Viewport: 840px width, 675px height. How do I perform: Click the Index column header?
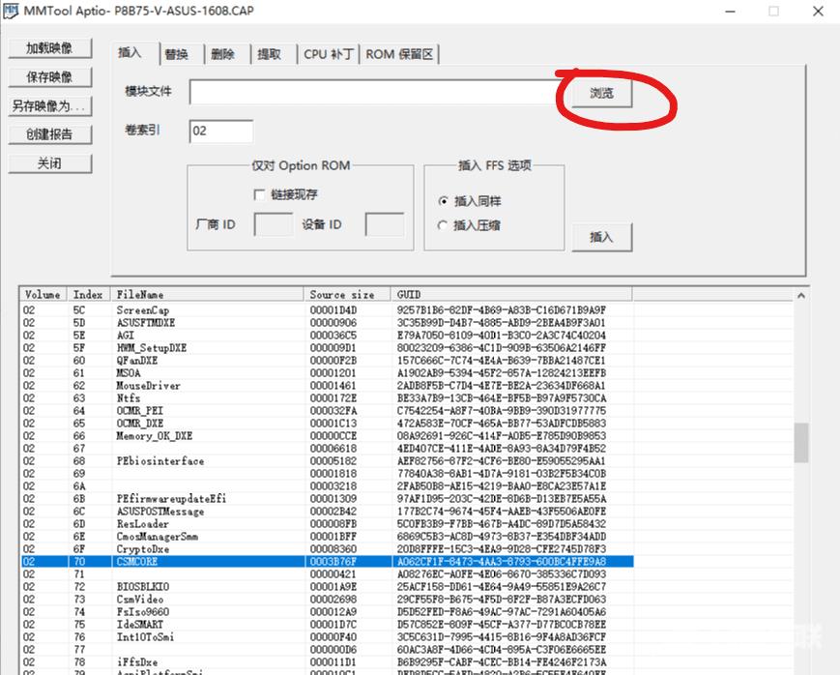(88, 294)
